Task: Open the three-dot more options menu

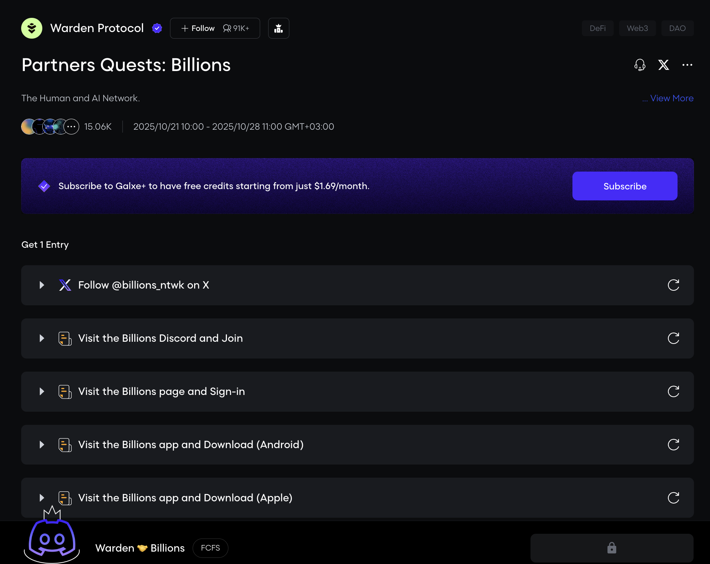Action: click(687, 65)
